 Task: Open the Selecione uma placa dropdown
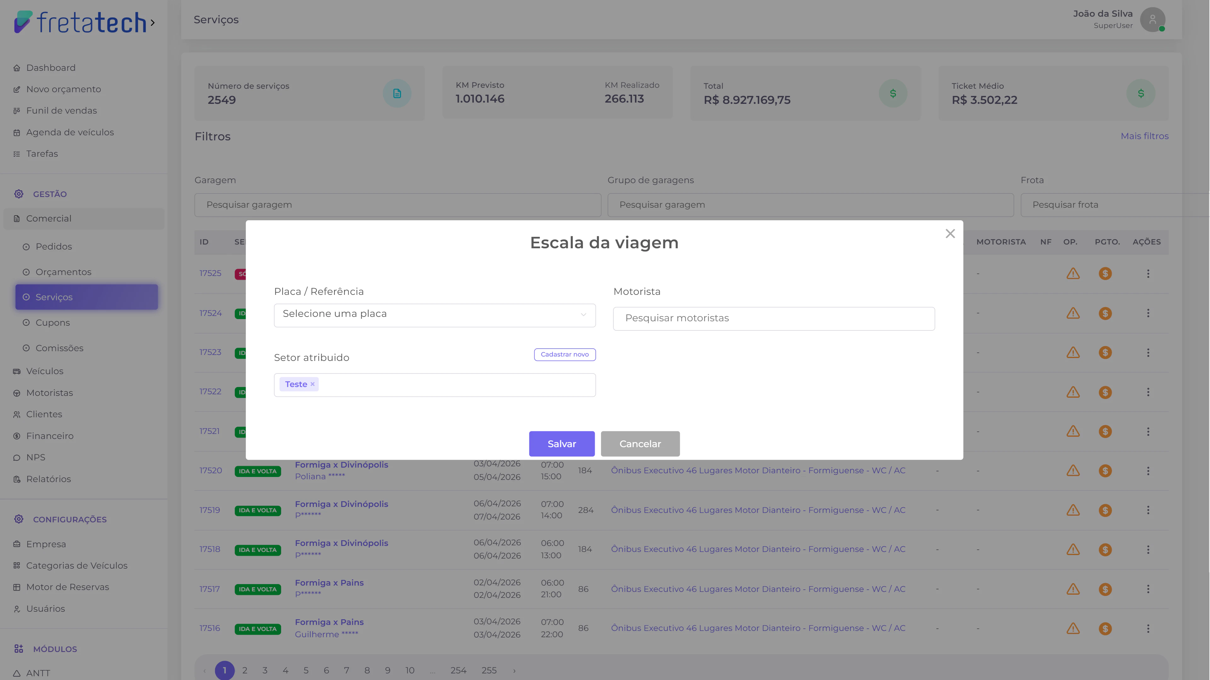pyautogui.click(x=434, y=315)
